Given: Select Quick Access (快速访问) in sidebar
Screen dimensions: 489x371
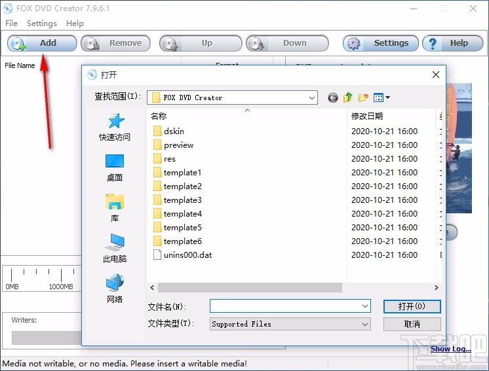Looking at the screenshot, I should click(x=115, y=128).
